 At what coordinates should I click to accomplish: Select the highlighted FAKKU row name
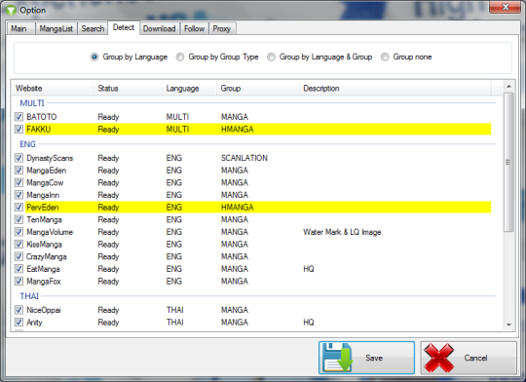(x=39, y=130)
